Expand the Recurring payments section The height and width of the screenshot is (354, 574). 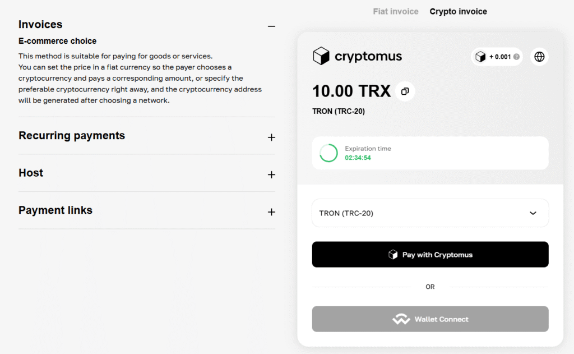pos(271,137)
